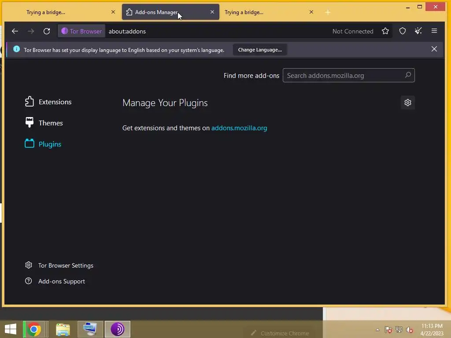Open the shield security level icon
Viewport: 451px width, 338px height.
tap(403, 31)
